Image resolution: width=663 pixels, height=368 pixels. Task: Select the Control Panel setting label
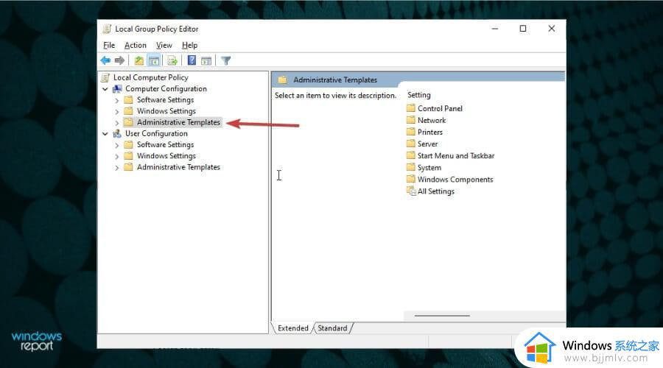click(441, 109)
